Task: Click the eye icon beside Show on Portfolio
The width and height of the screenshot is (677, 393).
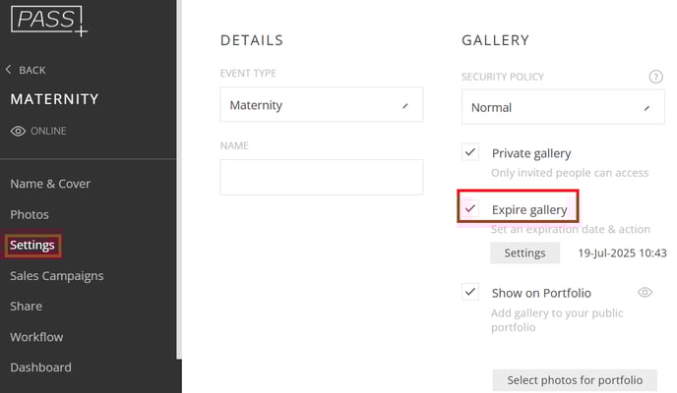Action: pyautogui.click(x=645, y=293)
